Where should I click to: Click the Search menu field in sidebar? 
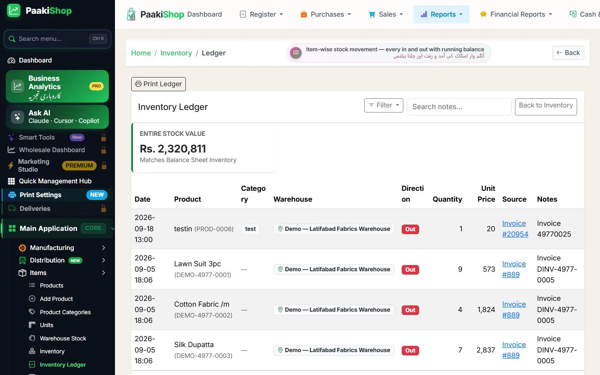coord(57,39)
